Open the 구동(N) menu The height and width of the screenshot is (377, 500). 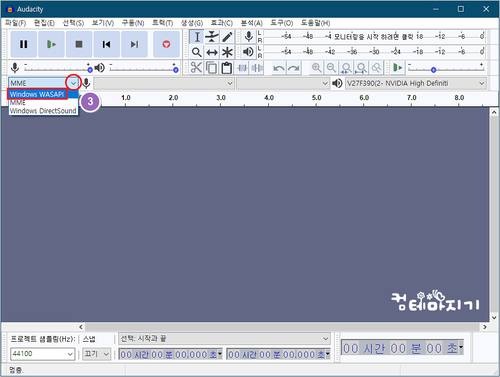pos(133,23)
